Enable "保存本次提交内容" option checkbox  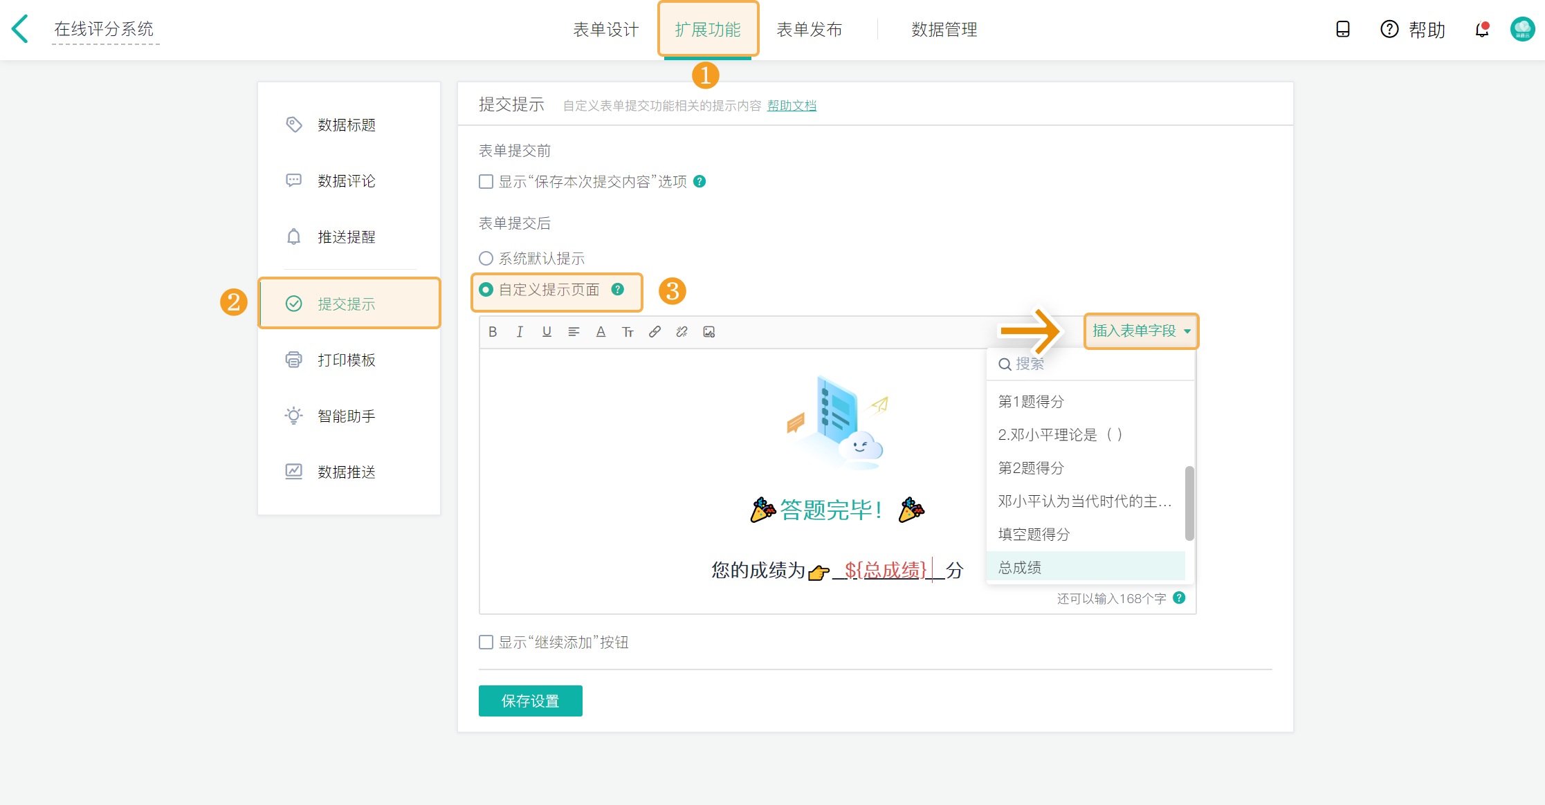pos(486,182)
